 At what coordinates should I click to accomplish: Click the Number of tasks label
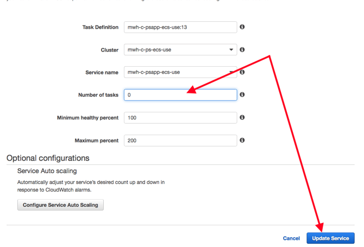(x=98, y=95)
